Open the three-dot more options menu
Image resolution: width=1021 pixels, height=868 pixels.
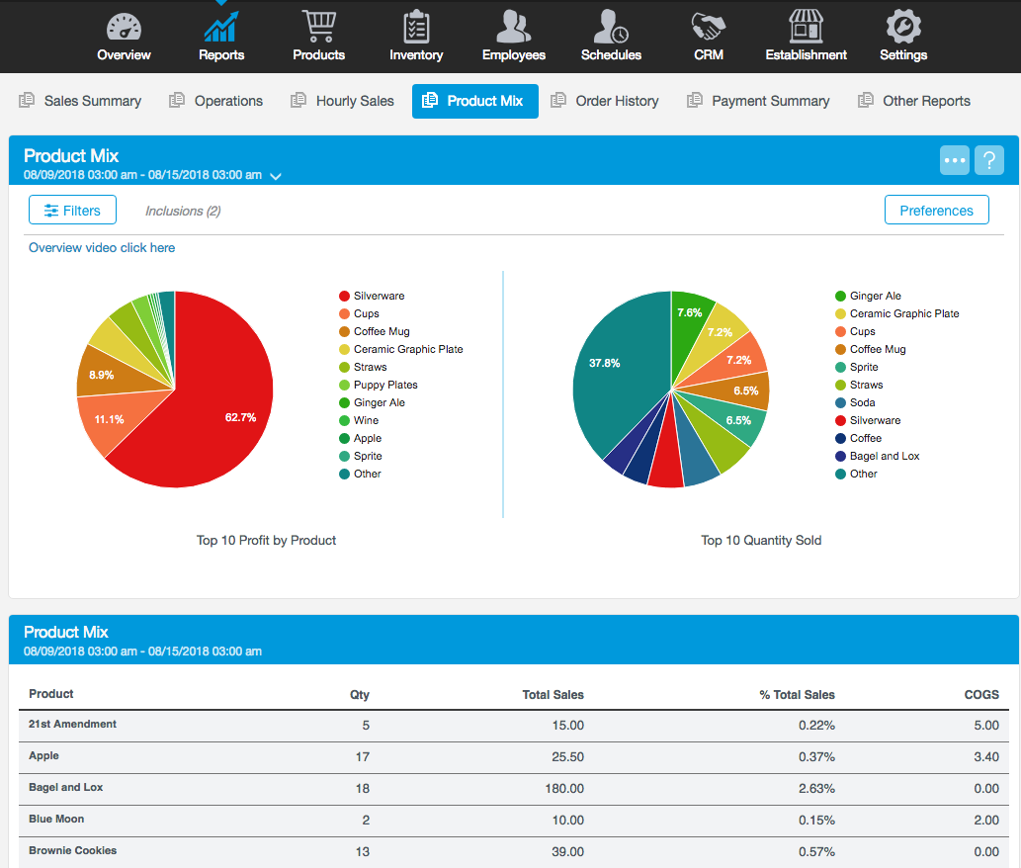[x=954, y=160]
